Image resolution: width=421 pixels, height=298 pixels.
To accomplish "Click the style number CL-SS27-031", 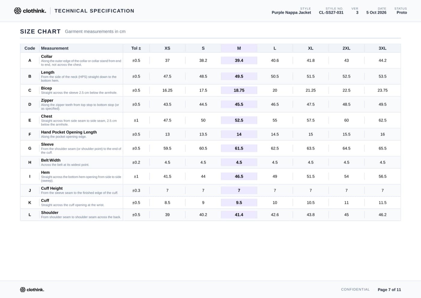I will point(331,13).
